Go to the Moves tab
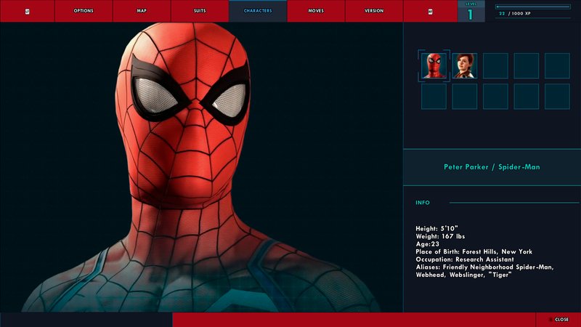This screenshot has width=581, height=327. (x=316, y=11)
